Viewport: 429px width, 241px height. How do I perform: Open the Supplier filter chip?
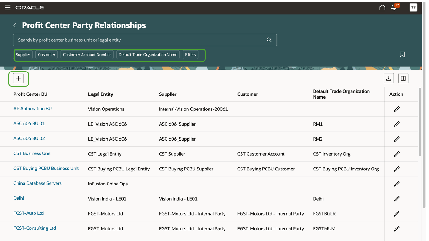tap(23, 55)
